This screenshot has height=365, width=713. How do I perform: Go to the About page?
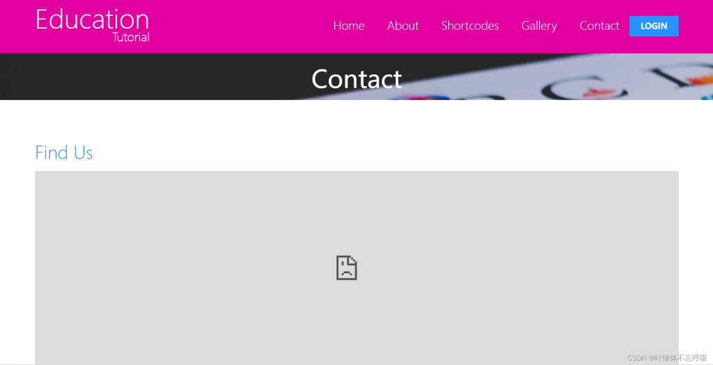click(x=403, y=26)
